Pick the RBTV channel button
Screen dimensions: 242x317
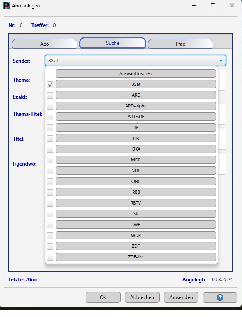point(136,203)
